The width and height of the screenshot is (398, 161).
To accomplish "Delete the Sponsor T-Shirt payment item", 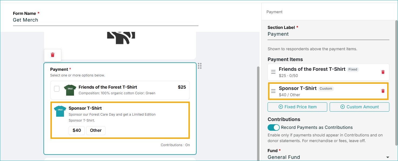I will pyautogui.click(x=383, y=91).
